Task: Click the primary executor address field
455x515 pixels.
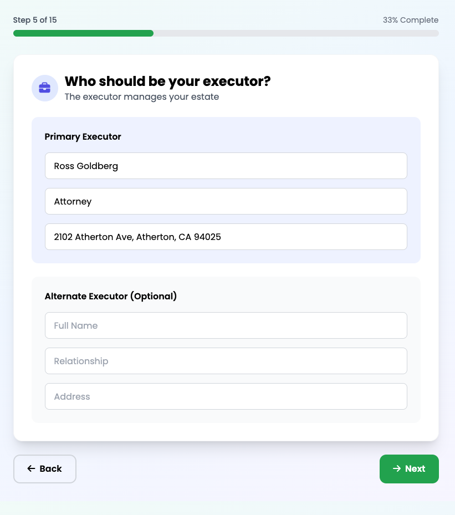Action: pyautogui.click(x=226, y=237)
